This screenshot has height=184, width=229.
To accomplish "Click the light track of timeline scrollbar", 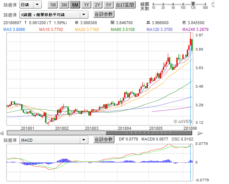I will click(56, 133).
